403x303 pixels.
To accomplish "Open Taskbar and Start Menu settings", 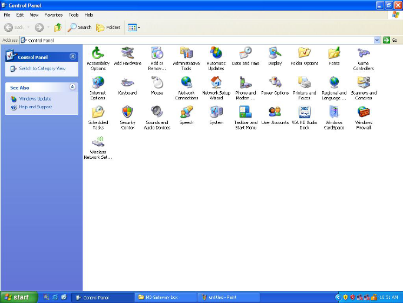I will point(246,118).
